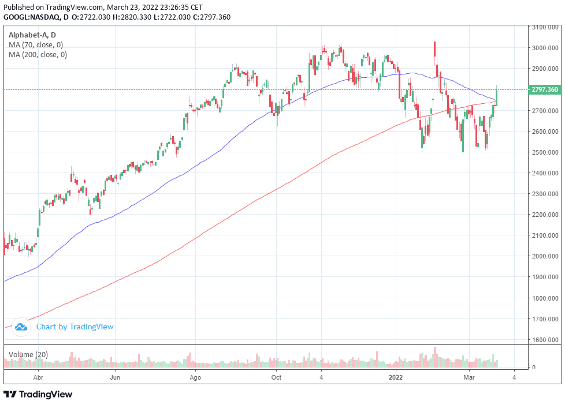The image size is (565, 405).
Task: Click the MA (70, close, 0) indicator label
Action: point(36,45)
